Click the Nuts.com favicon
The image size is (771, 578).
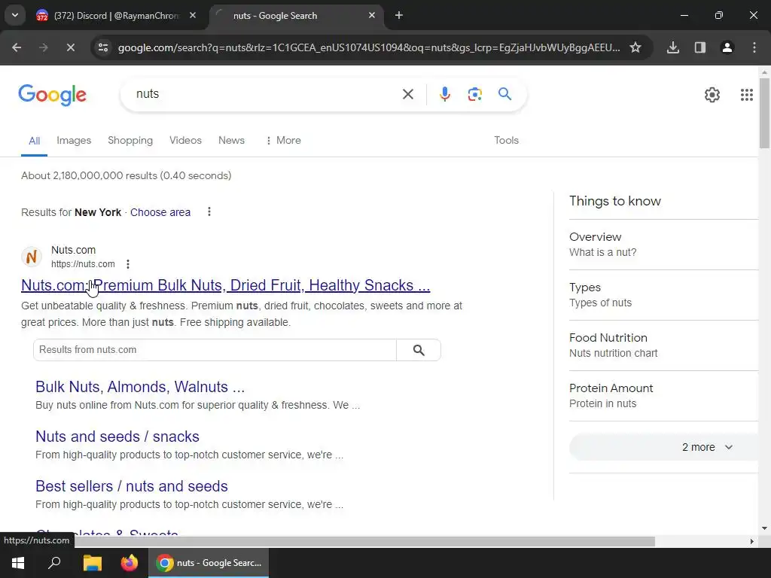pos(32,257)
